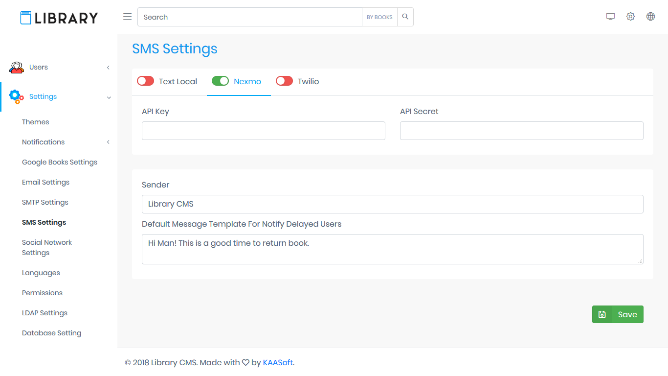Collapse the Settings menu chevron
Image resolution: width=668 pixels, height=376 pixels.
[109, 97]
